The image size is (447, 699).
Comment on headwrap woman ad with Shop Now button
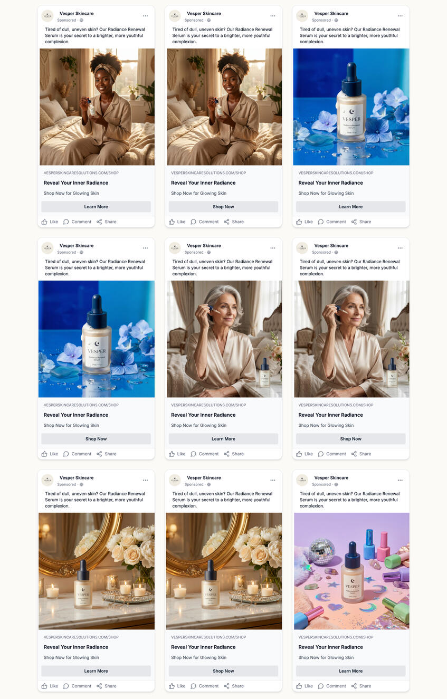click(204, 222)
